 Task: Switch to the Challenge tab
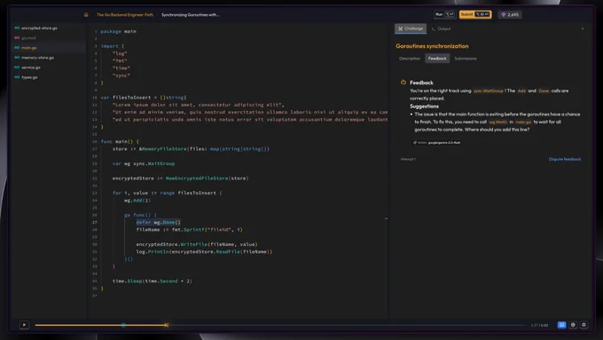tap(411, 28)
